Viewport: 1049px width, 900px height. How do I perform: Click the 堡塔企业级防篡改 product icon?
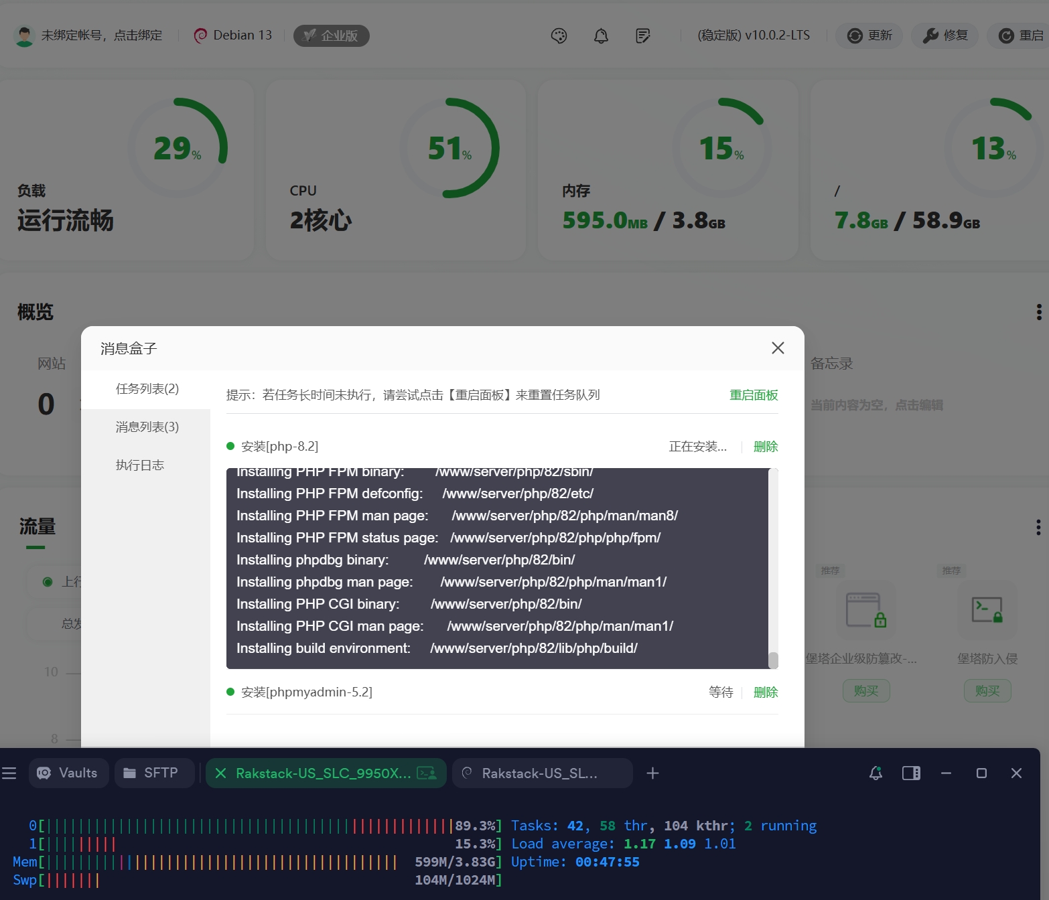tap(865, 609)
